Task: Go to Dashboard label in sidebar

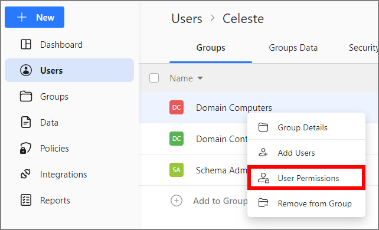Action: click(x=61, y=45)
